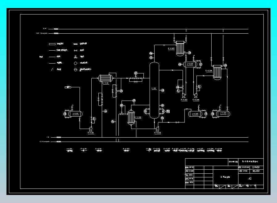Select the V-104 horizontal storage vessel
The height and width of the screenshot is (203, 277).
tap(223, 114)
